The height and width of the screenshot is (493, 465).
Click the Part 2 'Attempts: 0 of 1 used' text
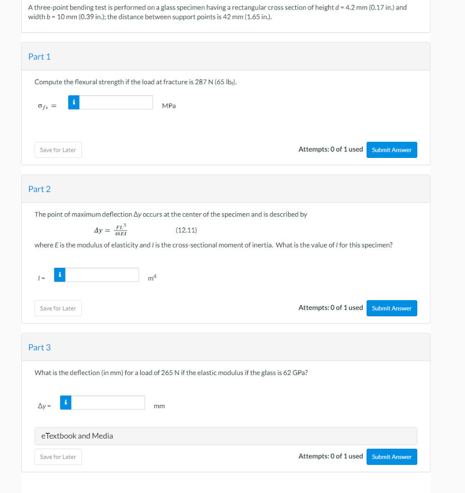[331, 308]
